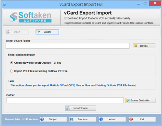Focus the Select V-Card Folder path field
Viewport: 162px width, 126px height.
[68, 46]
